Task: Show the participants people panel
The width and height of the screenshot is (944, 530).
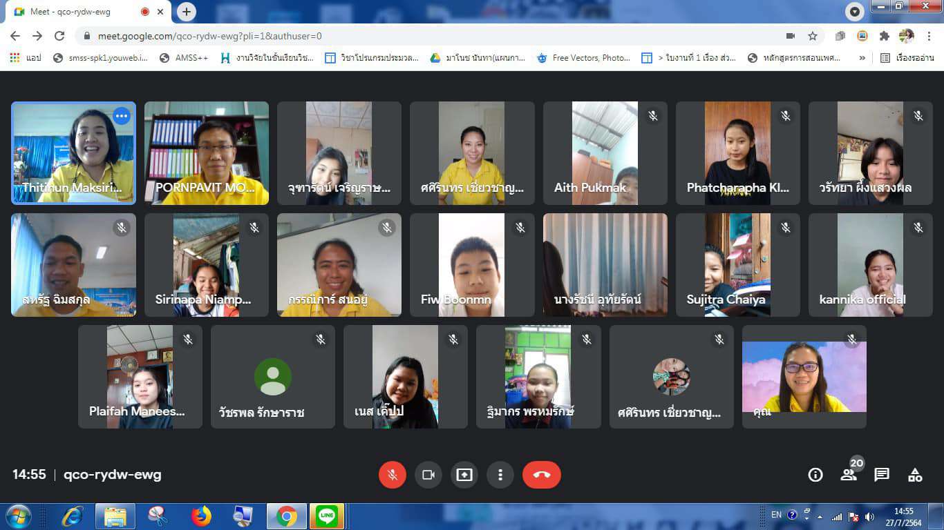Action: point(849,475)
